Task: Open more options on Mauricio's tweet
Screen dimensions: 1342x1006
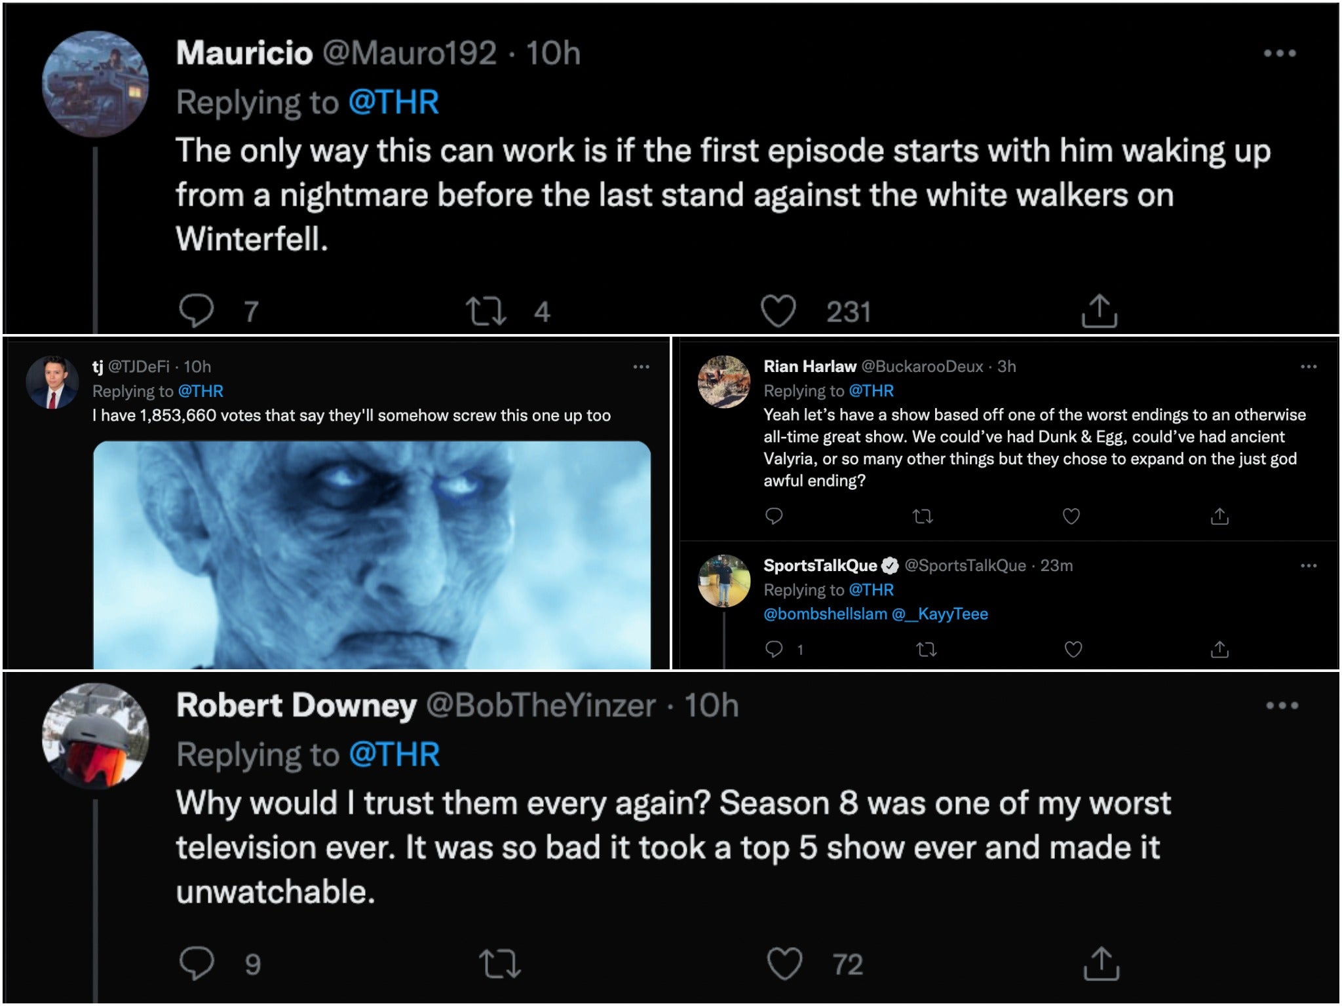Action: pyautogui.click(x=1280, y=53)
